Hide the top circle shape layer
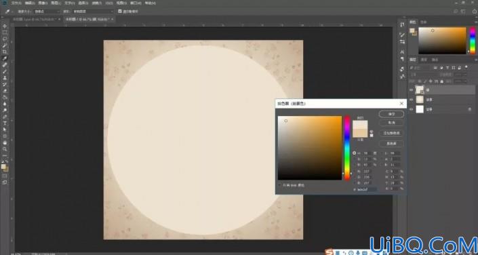The width and height of the screenshot is (478, 255). click(412, 90)
